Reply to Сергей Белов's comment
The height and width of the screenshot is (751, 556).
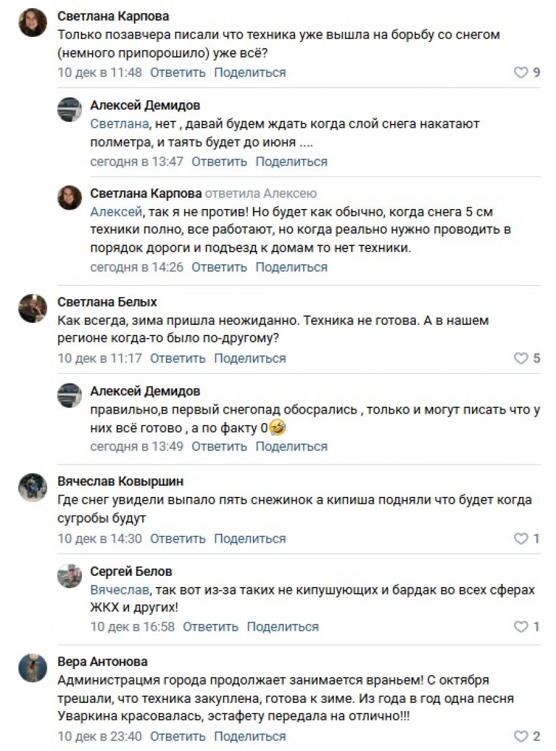[x=210, y=626]
